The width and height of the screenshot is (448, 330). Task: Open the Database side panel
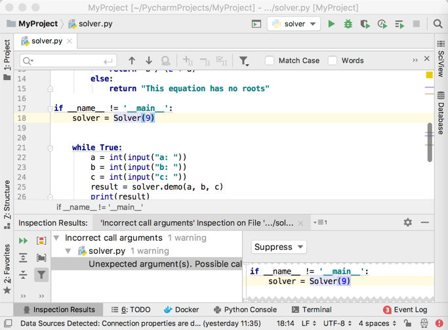point(441,113)
